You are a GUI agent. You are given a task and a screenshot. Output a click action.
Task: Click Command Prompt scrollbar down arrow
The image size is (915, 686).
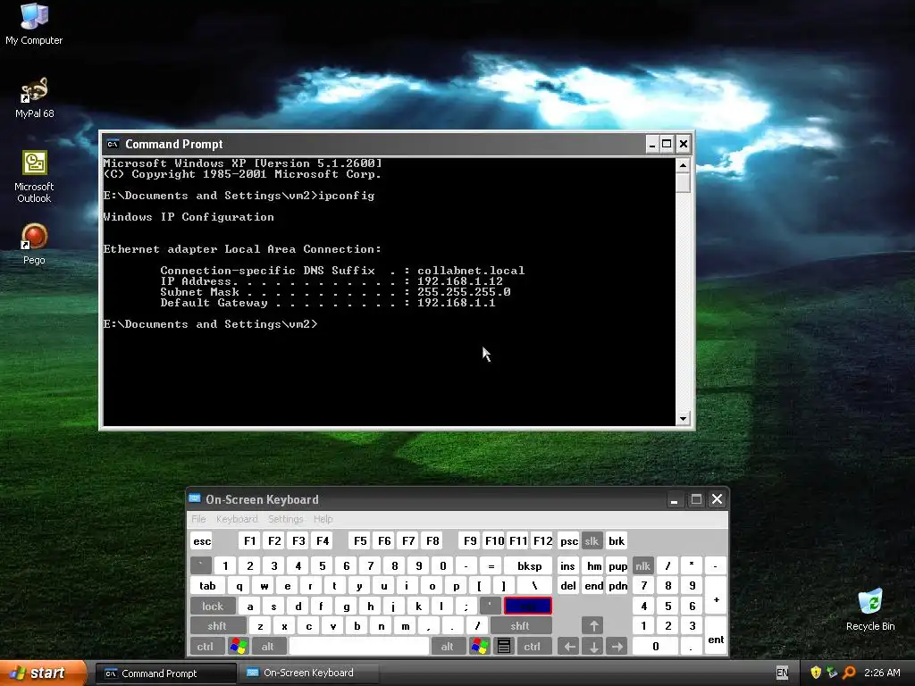pos(683,418)
